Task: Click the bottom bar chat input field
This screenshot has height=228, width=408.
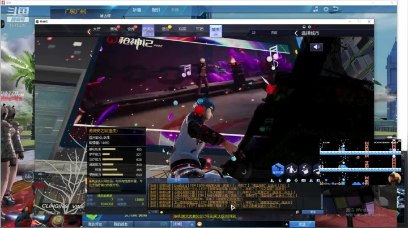Action: (x=242, y=224)
